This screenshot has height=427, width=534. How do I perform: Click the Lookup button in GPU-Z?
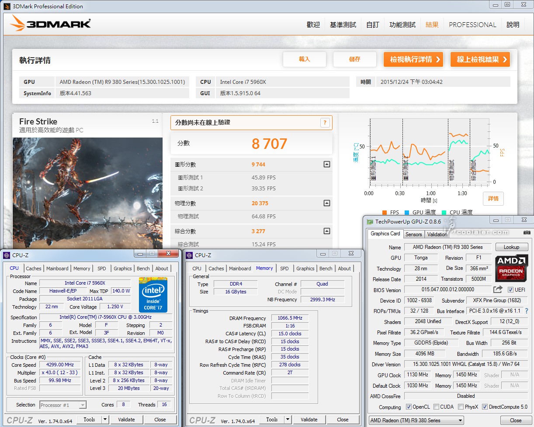tap(511, 247)
